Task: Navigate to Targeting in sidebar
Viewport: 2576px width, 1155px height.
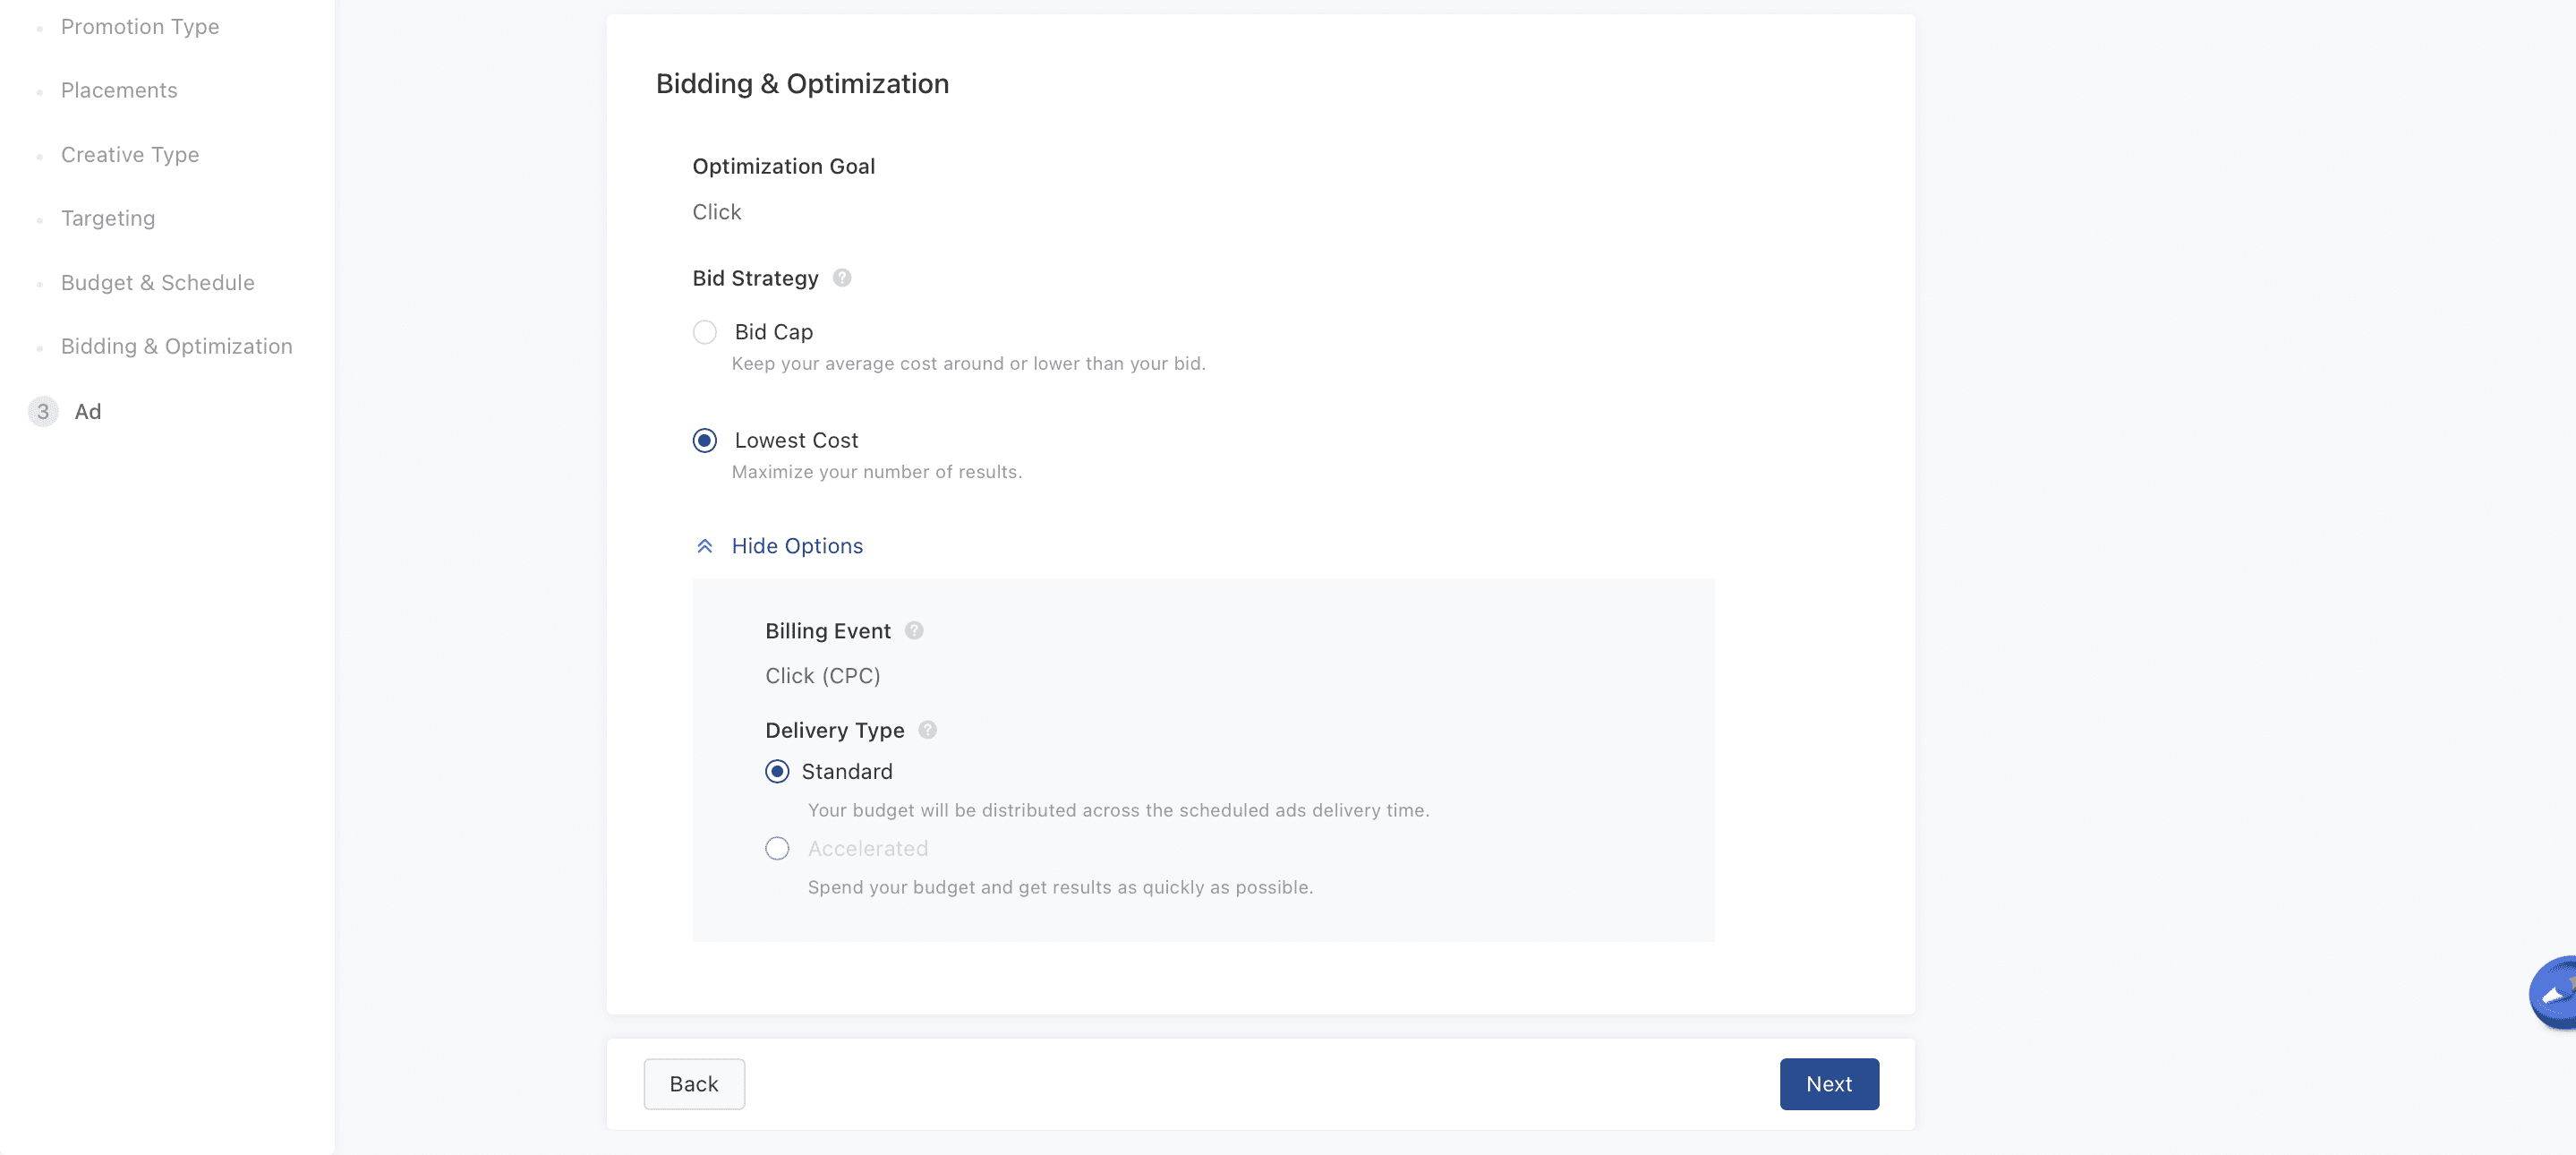Action: click(x=108, y=219)
